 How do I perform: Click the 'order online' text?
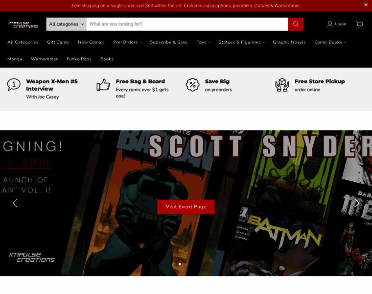point(307,90)
